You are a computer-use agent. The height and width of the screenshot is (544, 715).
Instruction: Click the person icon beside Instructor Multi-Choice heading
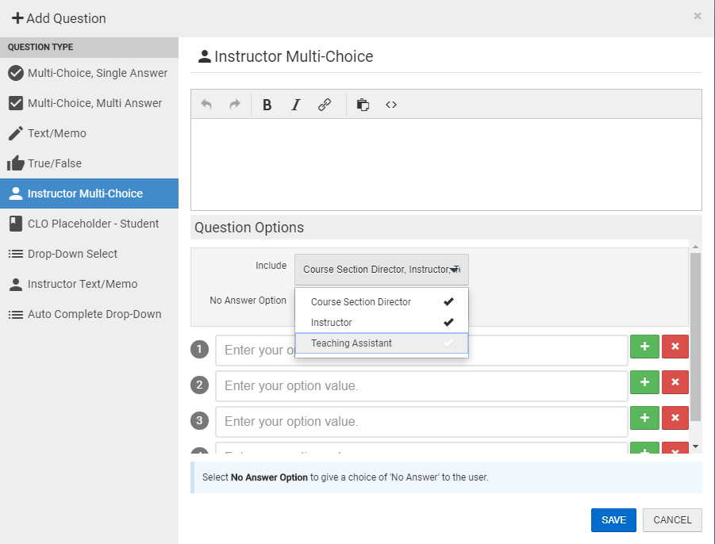point(204,56)
